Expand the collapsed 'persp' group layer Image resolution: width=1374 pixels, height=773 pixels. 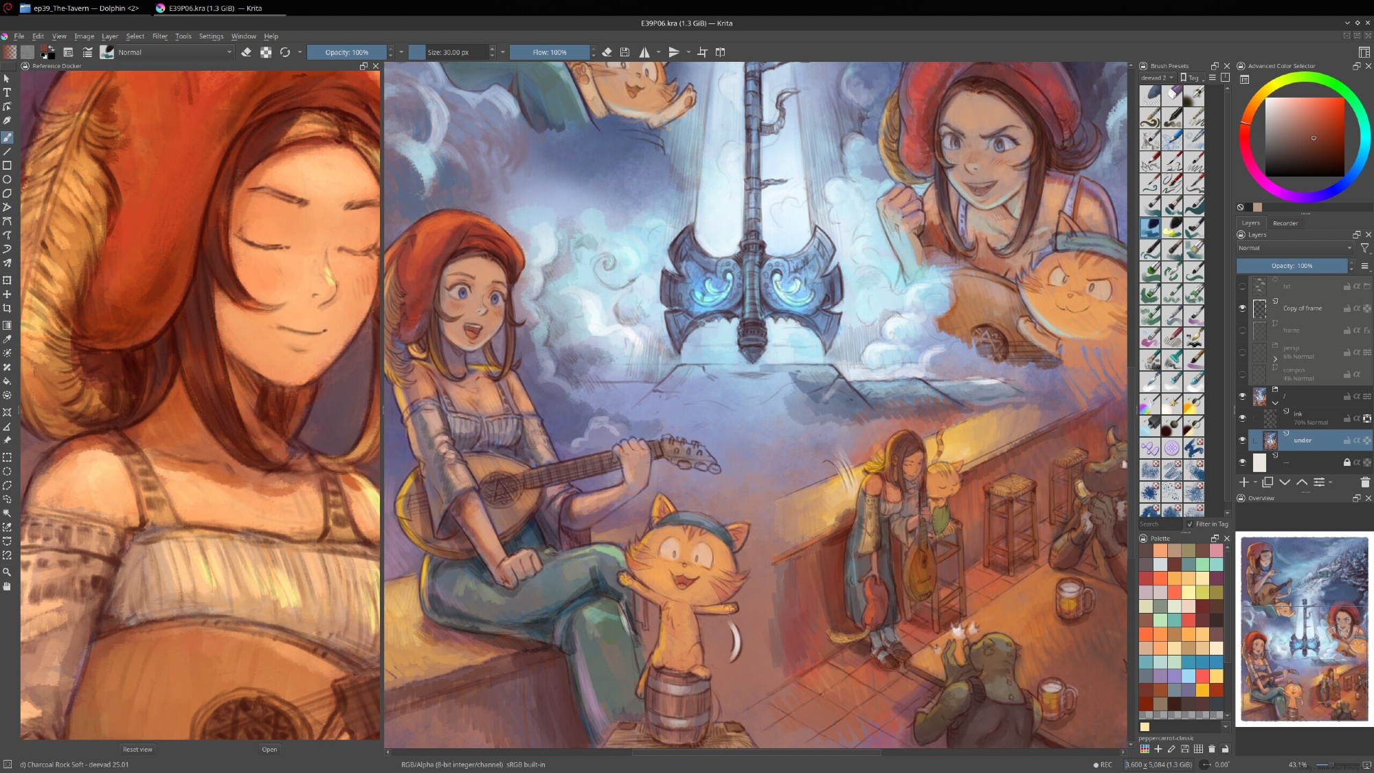pyautogui.click(x=1275, y=359)
